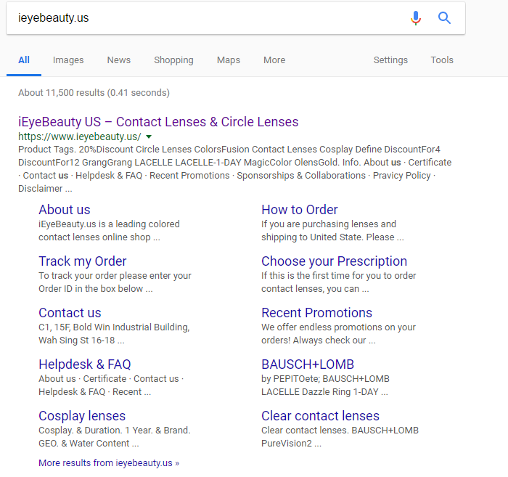Image resolution: width=508 pixels, height=477 pixels.
Task: Click in the search box containing ieyebeauty.us
Action: (x=203, y=18)
